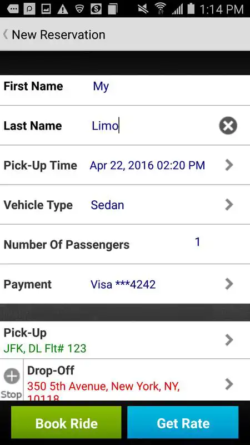Expand Vehicle Type options via chevron
250x445 pixels.
(229, 204)
